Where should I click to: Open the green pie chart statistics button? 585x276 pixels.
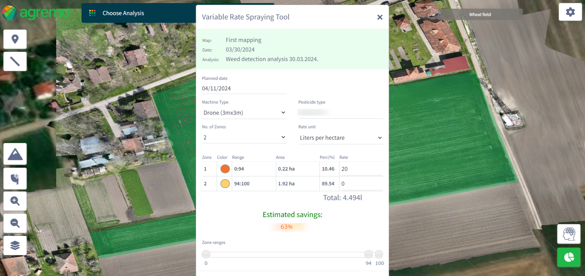569,257
